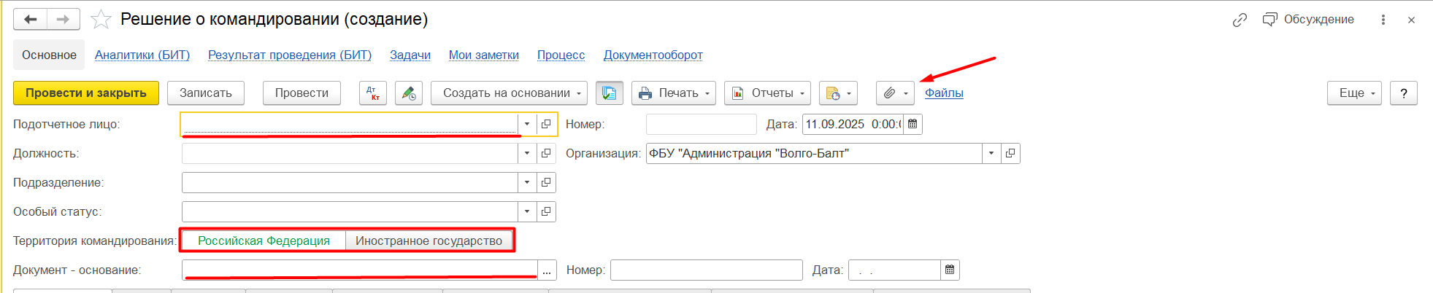1433x293 pixels.
Task: Copy link using chain icon
Action: [1240, 20]
